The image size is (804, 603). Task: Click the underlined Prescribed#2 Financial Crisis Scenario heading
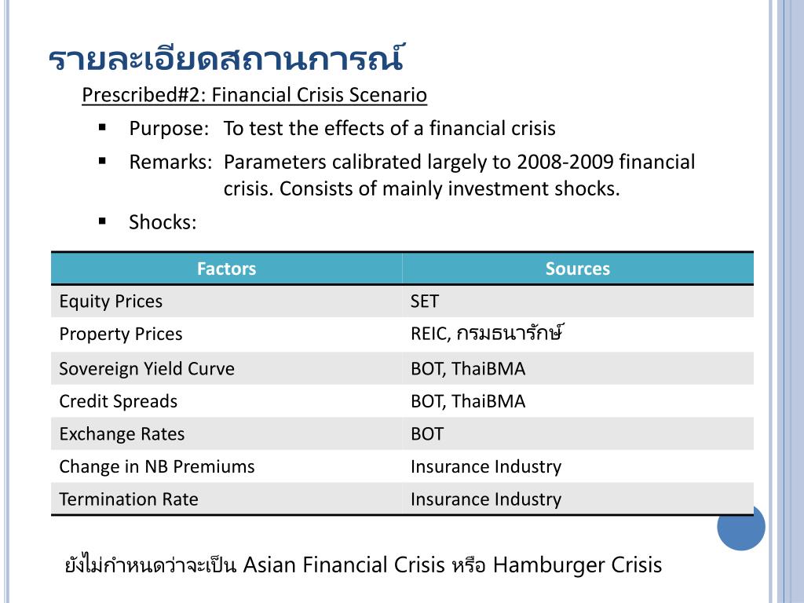254,96
